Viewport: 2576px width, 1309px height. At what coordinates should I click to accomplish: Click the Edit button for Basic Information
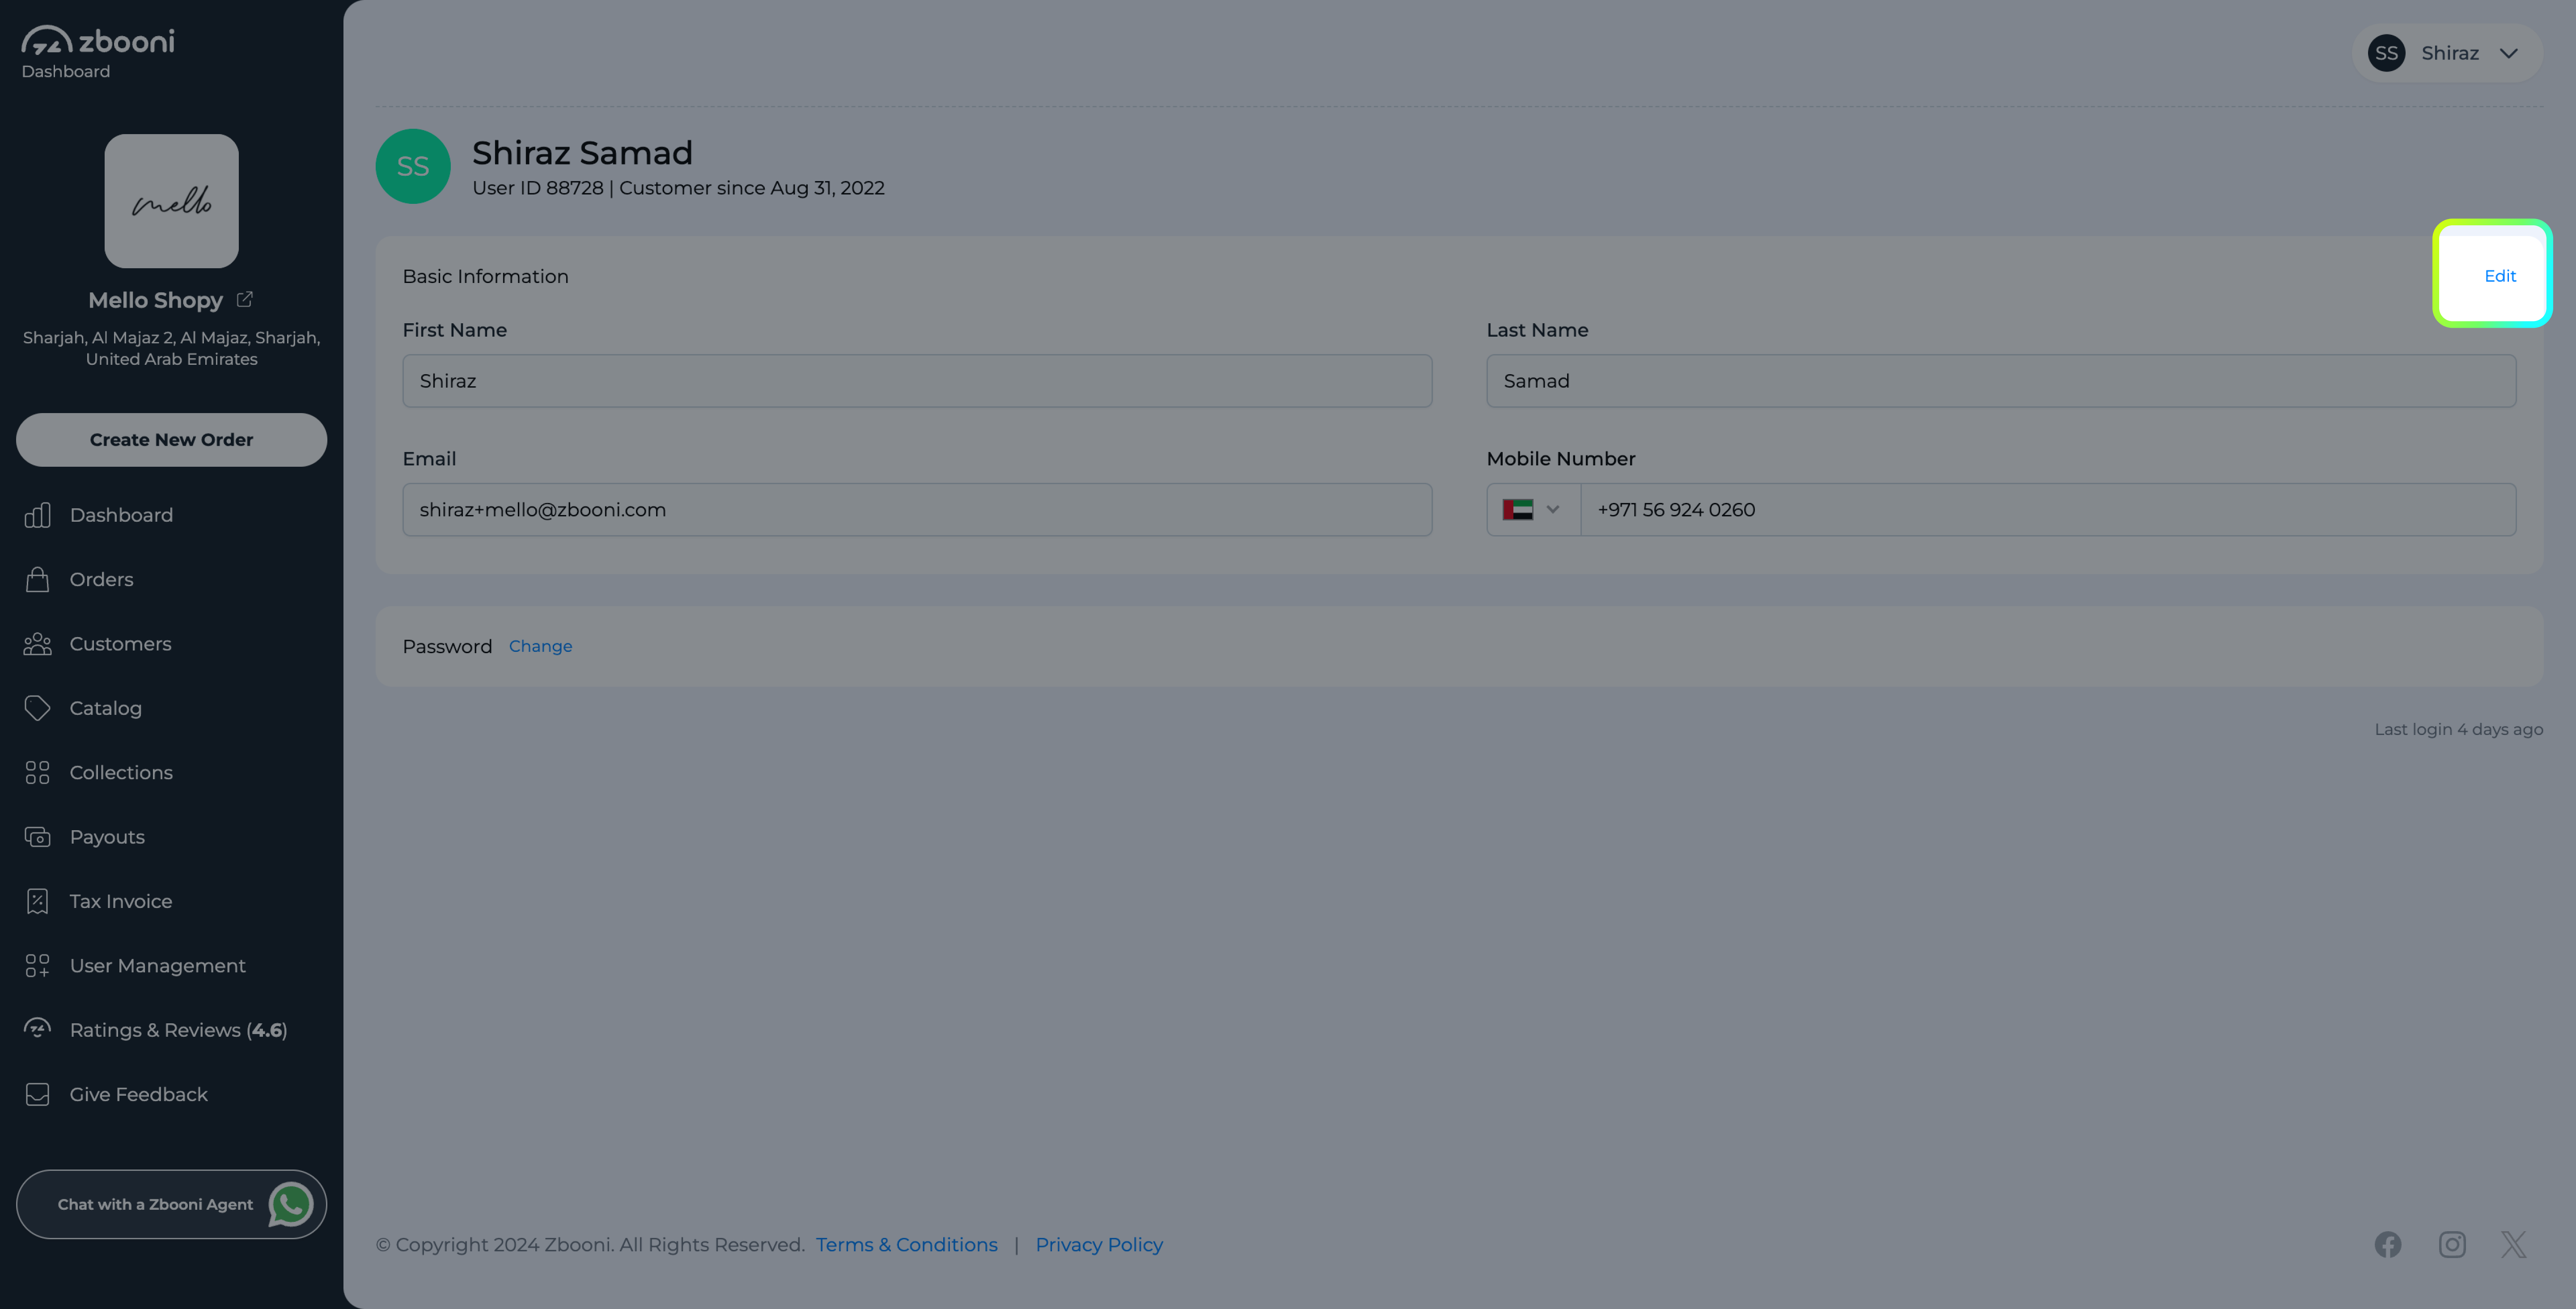tap(2500, 276)
